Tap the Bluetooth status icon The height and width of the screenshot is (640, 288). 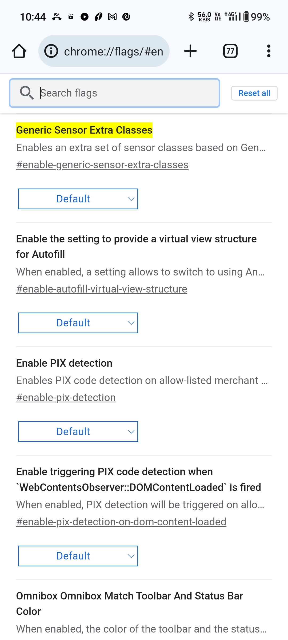click(x=191, y=17)
